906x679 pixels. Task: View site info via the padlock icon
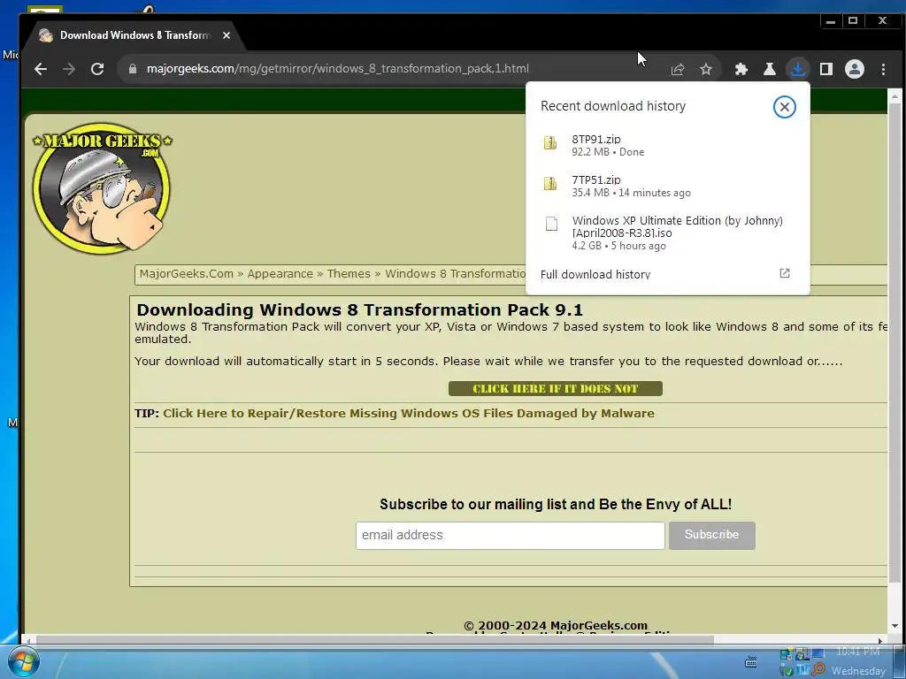pyautogui.click(x=133, y=69)
